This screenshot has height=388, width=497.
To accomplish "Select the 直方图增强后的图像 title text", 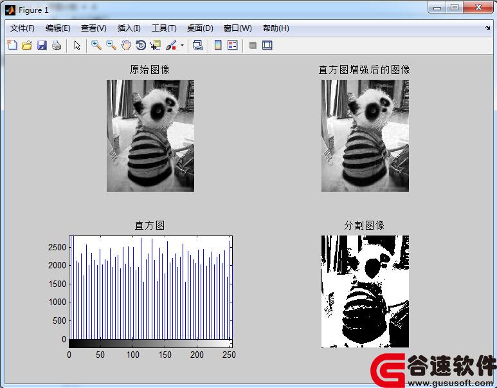I will (365, 69).
